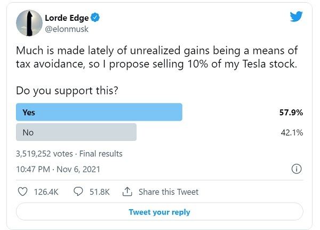320x230 pixels.
Task: Click the 3,519,252 votes count
Action: tap(44, 154)
